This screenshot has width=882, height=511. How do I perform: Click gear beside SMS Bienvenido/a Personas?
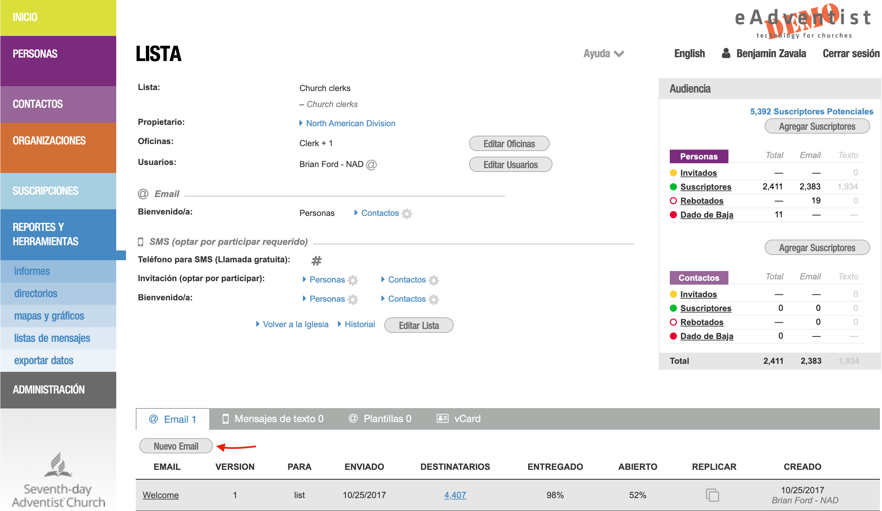(353, 299)
